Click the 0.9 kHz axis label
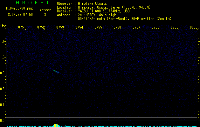 (3, 73)
